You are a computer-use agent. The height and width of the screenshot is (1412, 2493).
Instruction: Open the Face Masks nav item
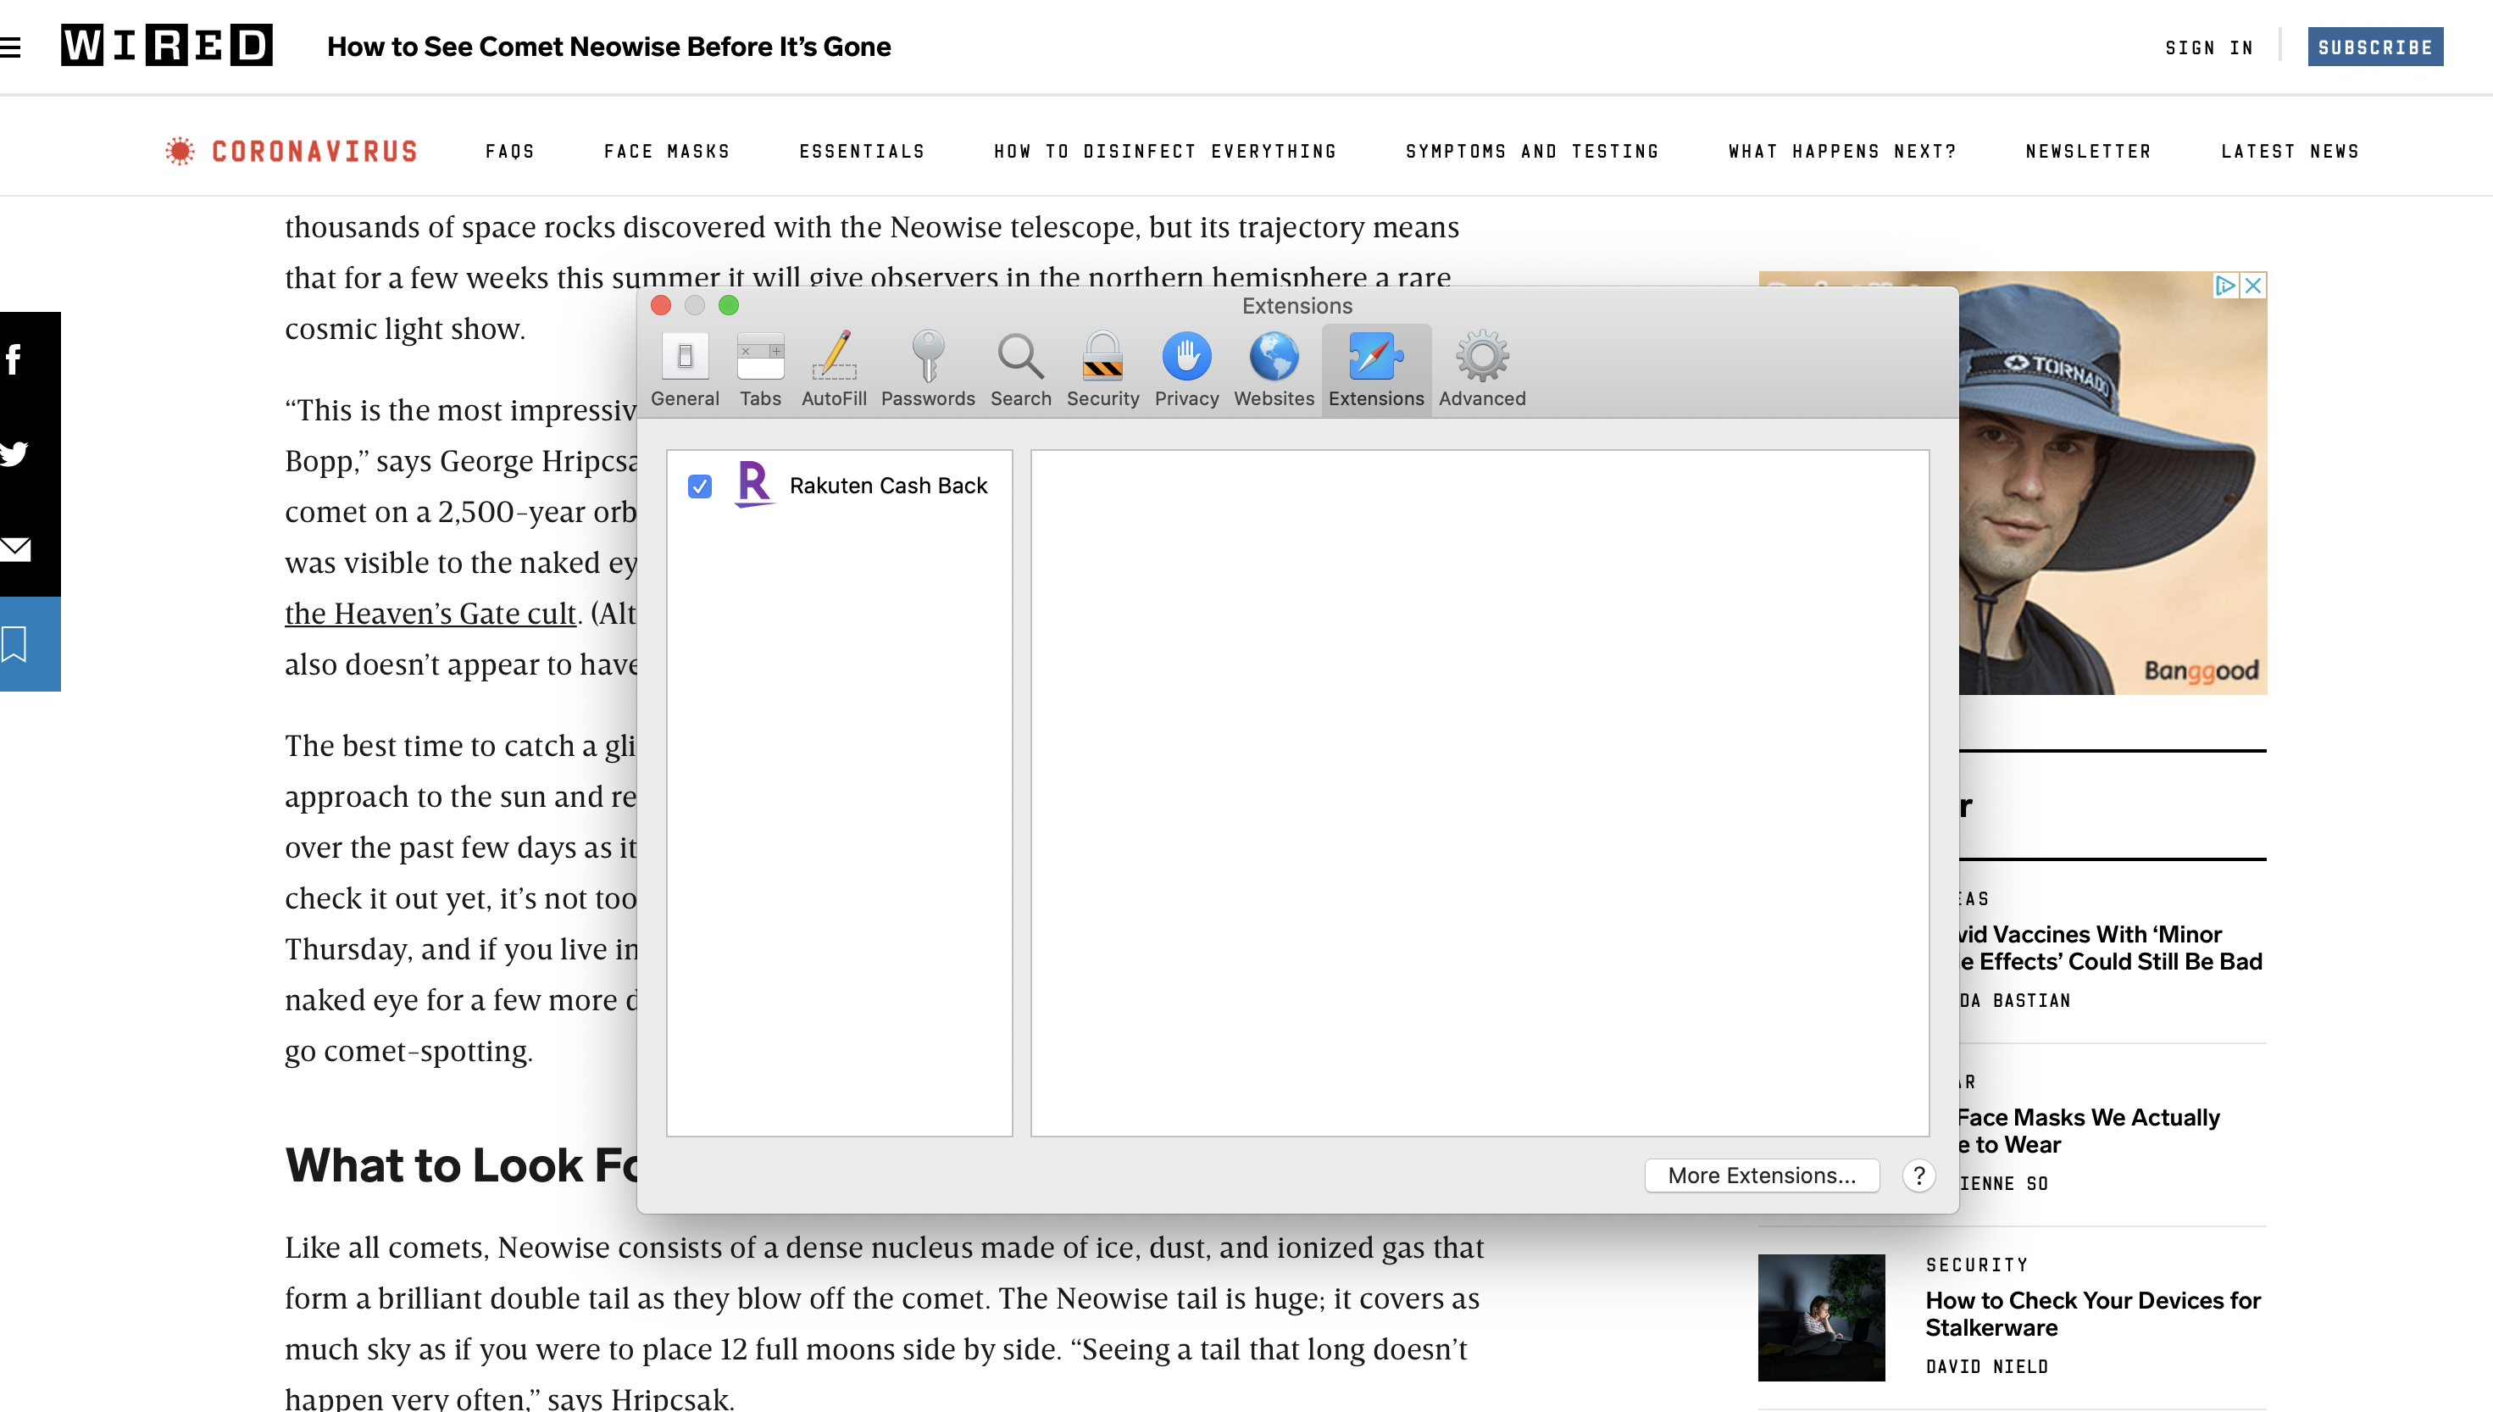(667, 151)
